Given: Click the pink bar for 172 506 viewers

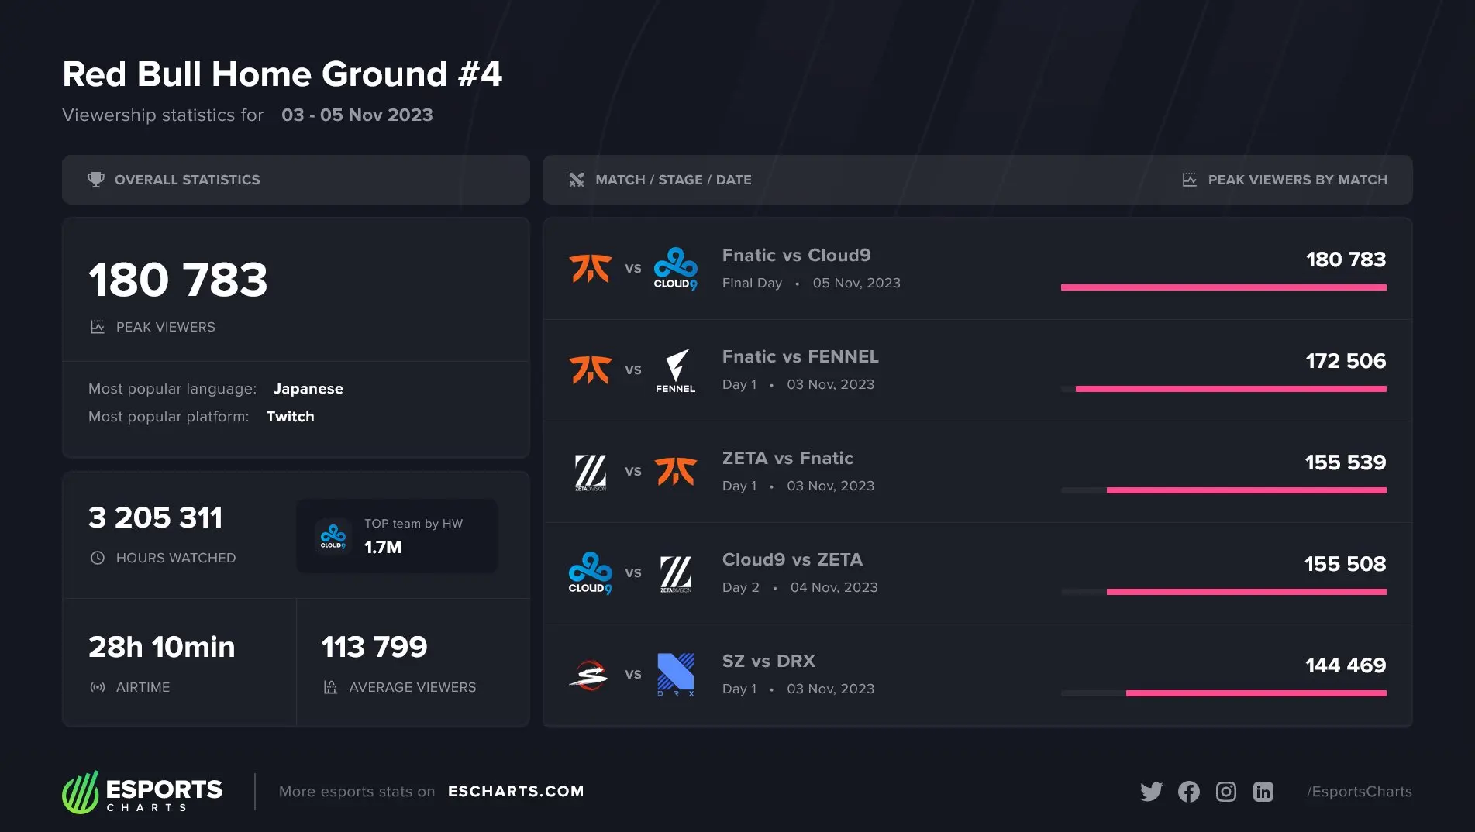Looking at the screenshot, I should 1231,389.
